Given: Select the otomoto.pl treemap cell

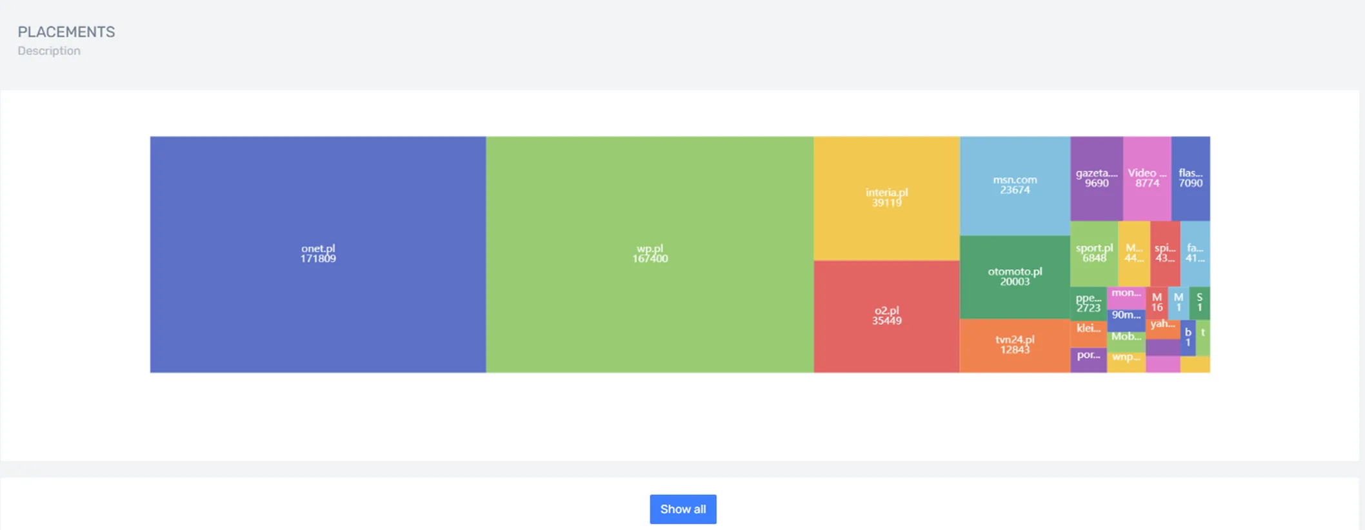Looking at the screenshot, I should pyautogui.click(x=1015, y=277).
